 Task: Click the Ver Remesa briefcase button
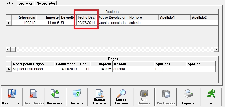pyautogui.click(x=144, y=97)
